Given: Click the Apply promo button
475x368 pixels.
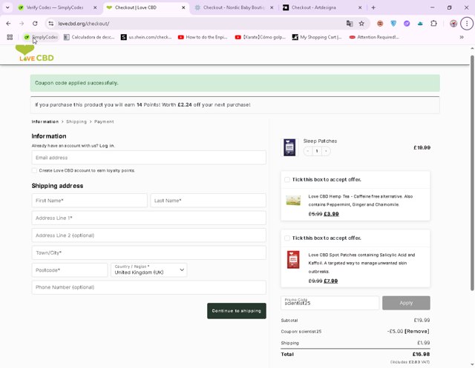Looking at the screenshot, I should [406, 303].
